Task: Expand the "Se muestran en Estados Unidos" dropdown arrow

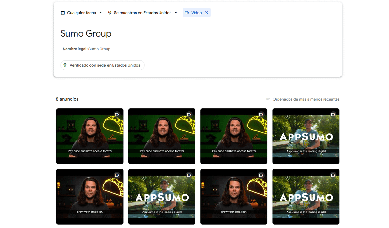Action: [176, 13]
